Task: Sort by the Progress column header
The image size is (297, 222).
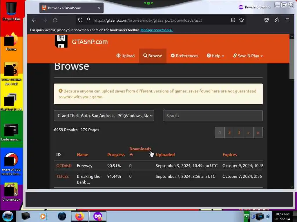Action: pos(116,155)
